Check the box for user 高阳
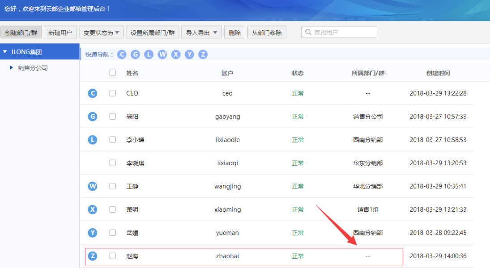490x268 pixels. (112, 117)
